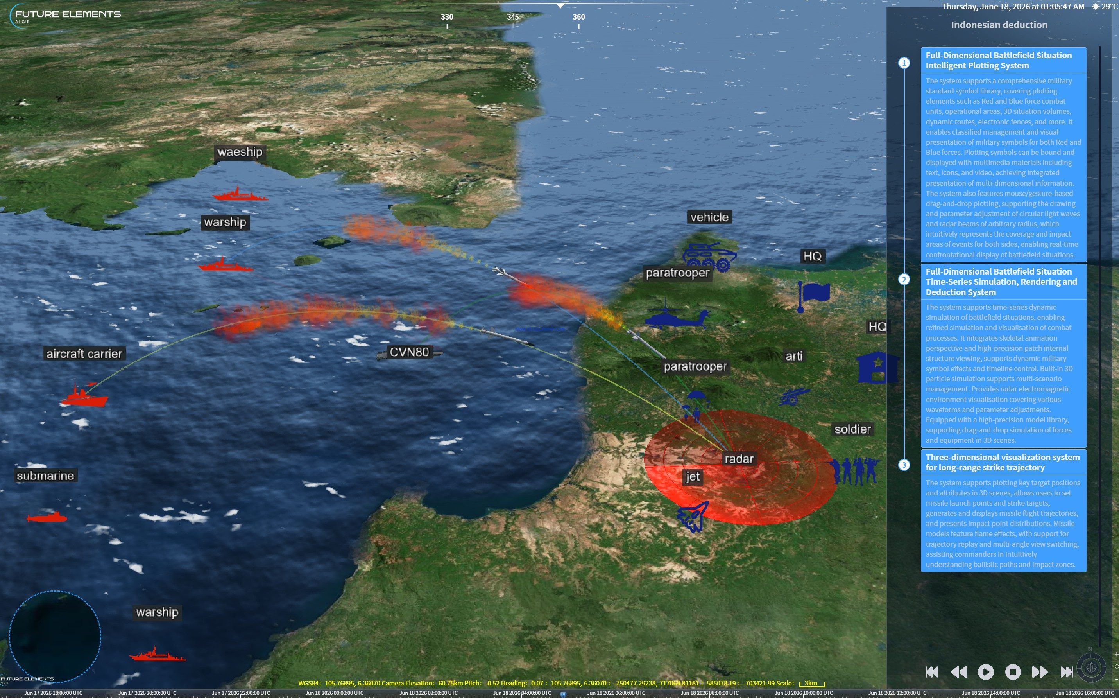The image size is (1119, 698).
Task: Rewind the simulation playback
Action: pos(959,672)
